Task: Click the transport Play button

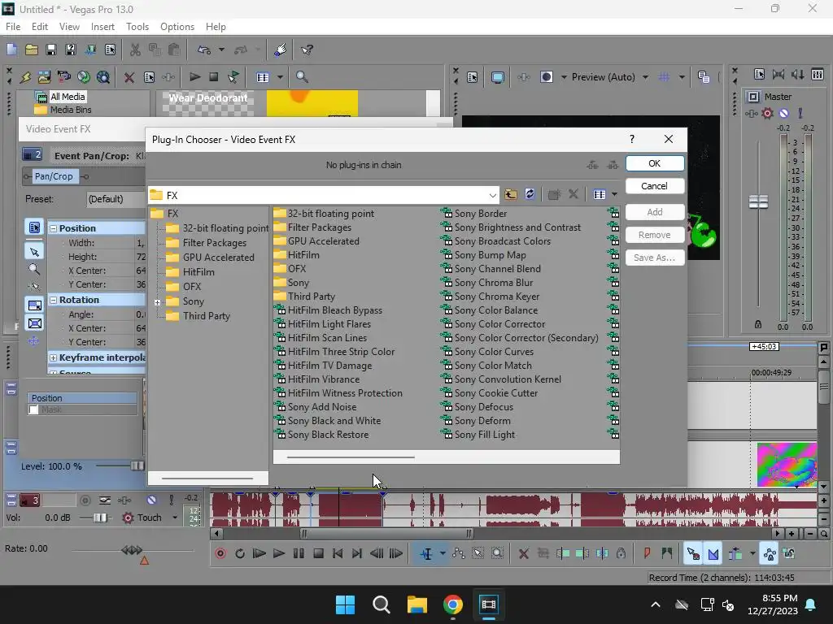Action: point(278,553)
